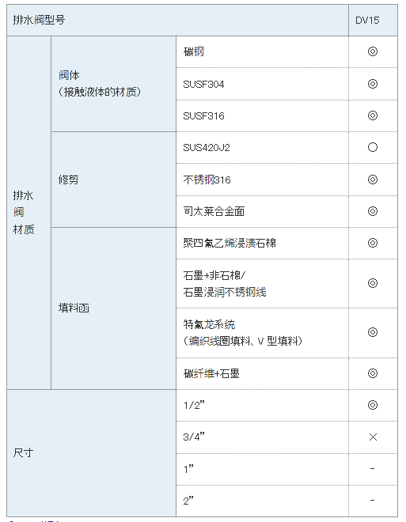Click the 修剪 category cell
The width and height of the screenshot is (406, 522).
coord(114,180)
